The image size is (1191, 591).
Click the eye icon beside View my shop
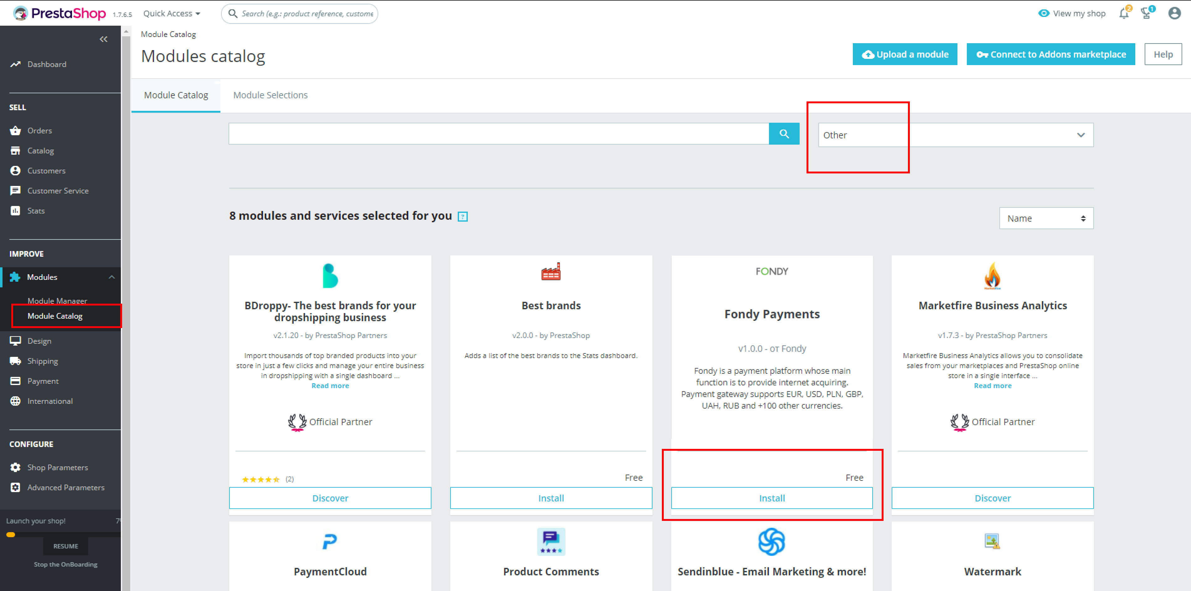[x=1044, y=13]
